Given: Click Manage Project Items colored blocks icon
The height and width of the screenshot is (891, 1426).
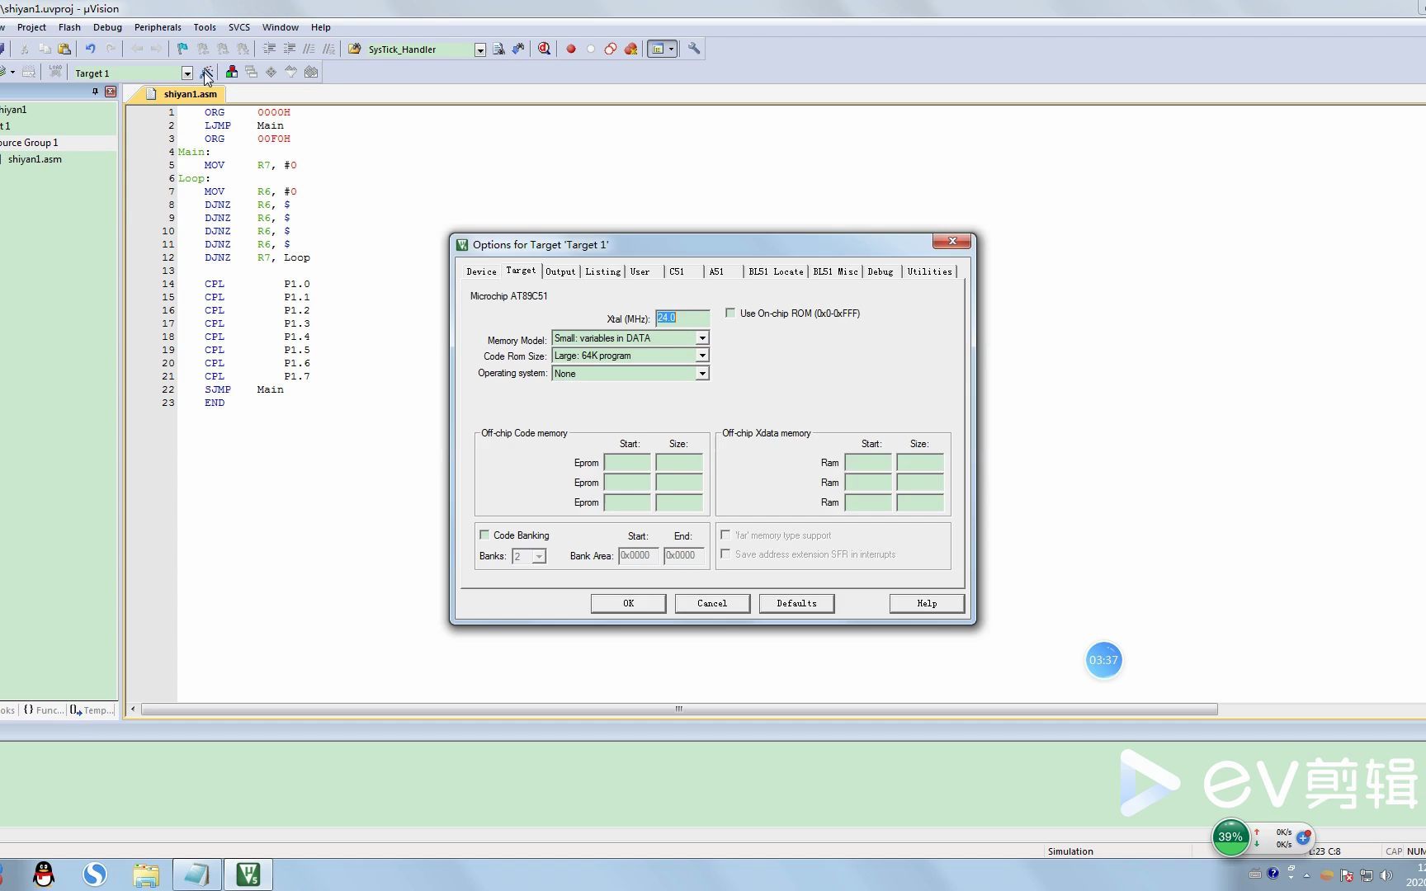Looking at the screenshot, I should pos(232,73).
